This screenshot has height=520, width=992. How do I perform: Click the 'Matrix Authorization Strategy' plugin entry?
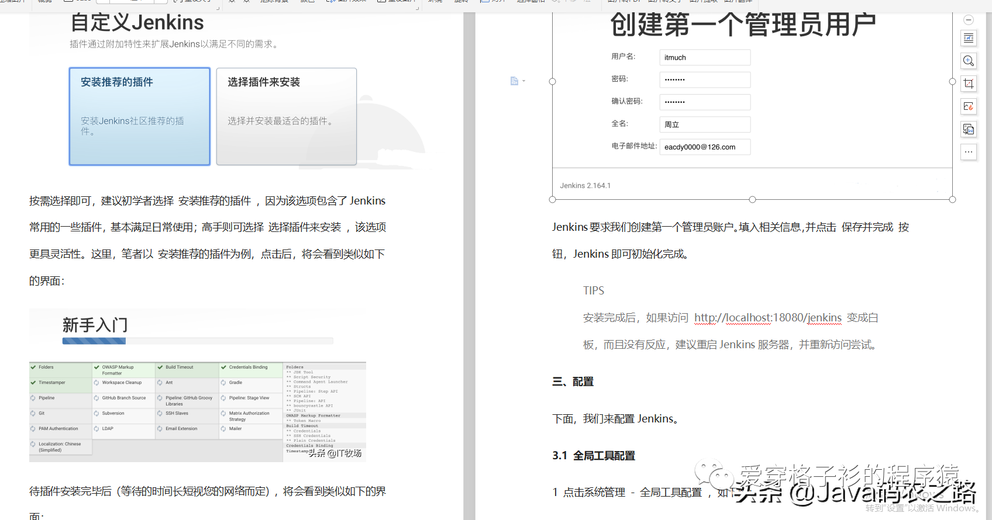[x=251, y=415]
